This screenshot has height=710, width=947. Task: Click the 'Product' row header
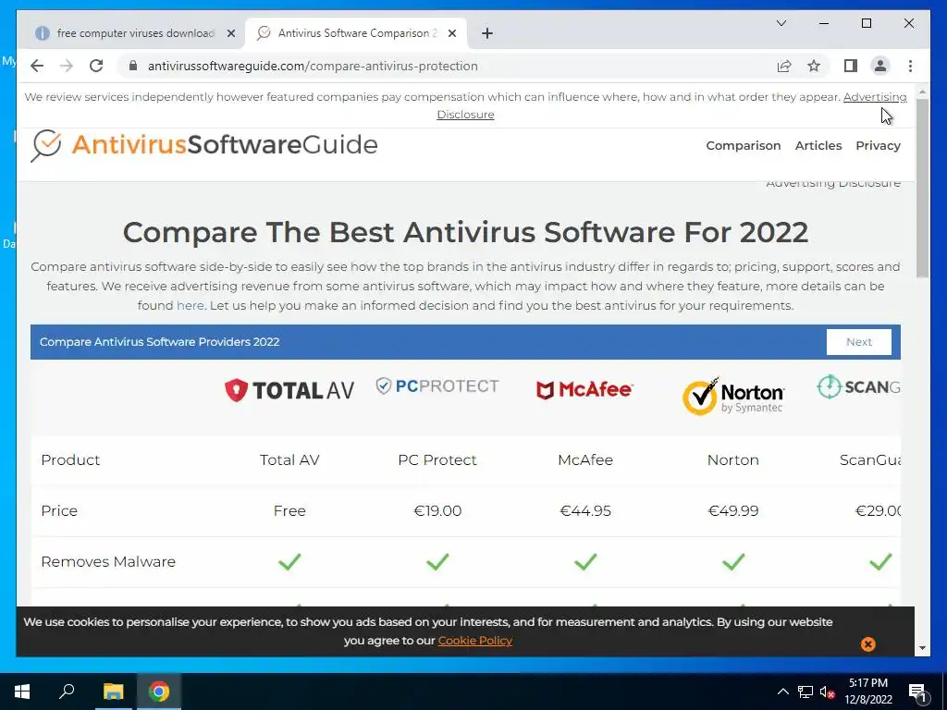pyautogui.click(x=70, y=460)
